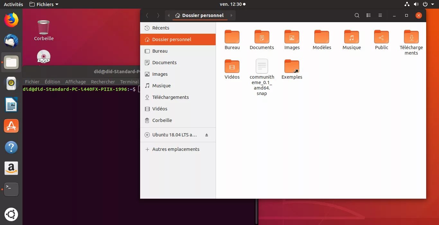
Task: Show applications with the Ubuntu logo button
Action: pos(11,214)
